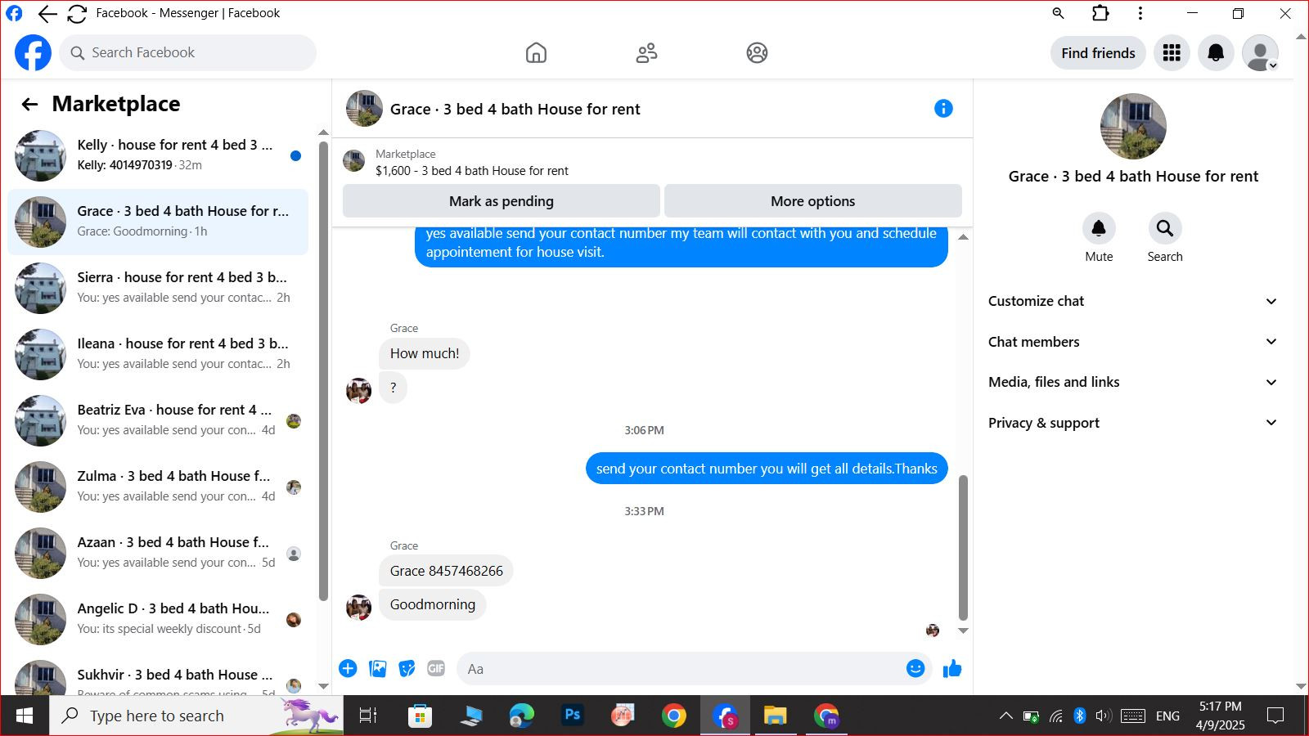Click the conversation list scrollbar
The image size is (1309, 736).
click(323, 372)
